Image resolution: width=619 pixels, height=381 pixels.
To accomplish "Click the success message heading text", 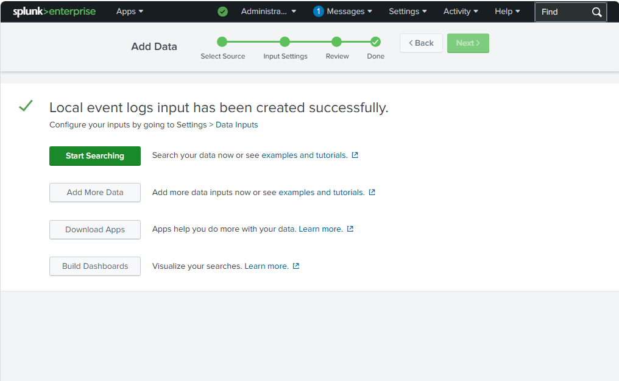I will (x=219, y=107).
